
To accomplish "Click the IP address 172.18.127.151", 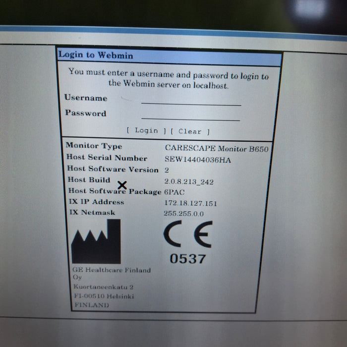I will click(190, 203).
